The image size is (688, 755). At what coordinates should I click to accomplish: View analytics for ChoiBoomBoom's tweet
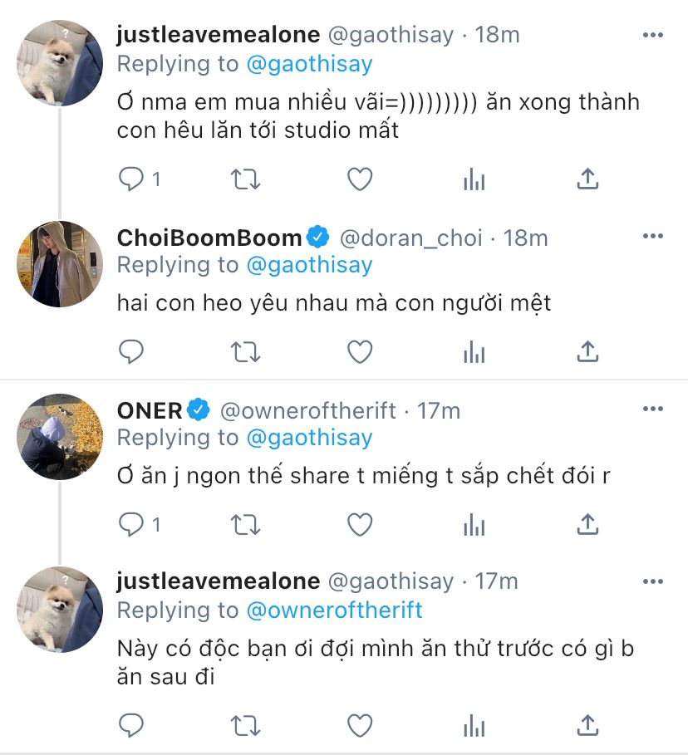(474, 351)
